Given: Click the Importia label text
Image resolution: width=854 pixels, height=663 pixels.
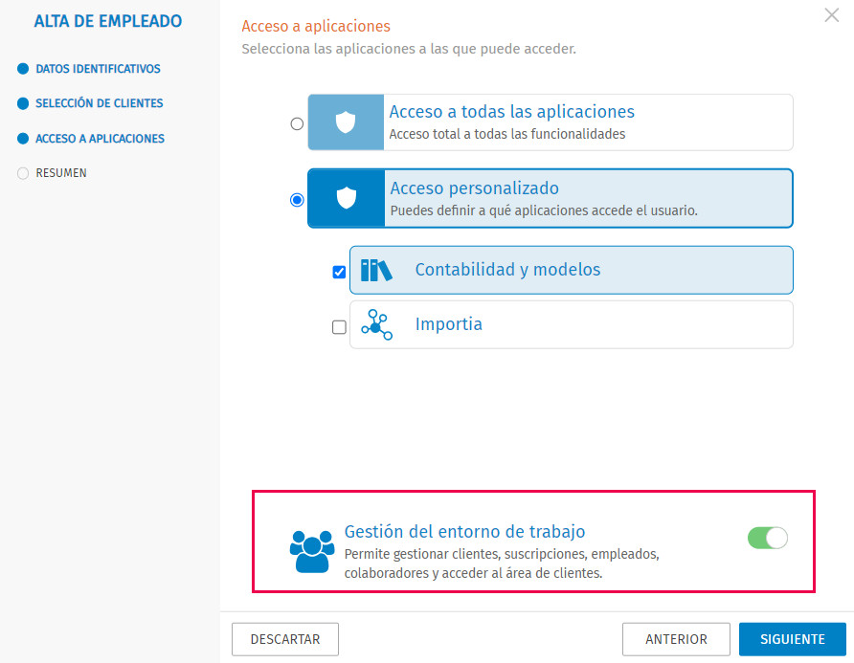Looking at the screenshot, I should point(449,324).
